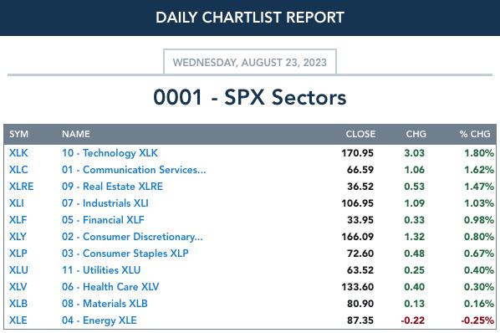This screenshot has height=333, width=500.
Task: Open the XLU symbol link
Action: pyautogui.click(x=18, y=270)
